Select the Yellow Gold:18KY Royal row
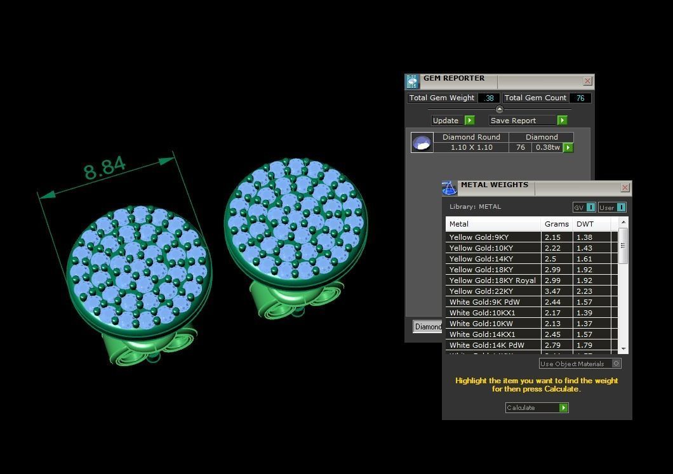 (x=532, y=280)
